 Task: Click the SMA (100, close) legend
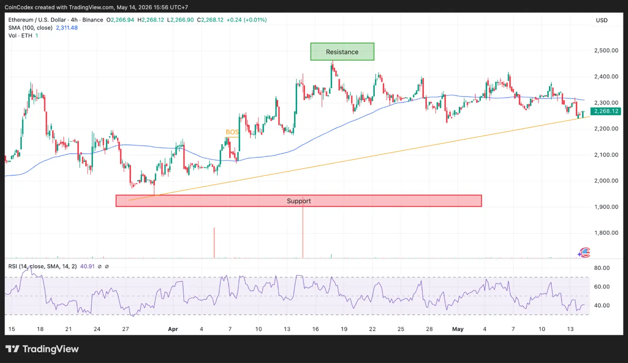pos(30,28)
